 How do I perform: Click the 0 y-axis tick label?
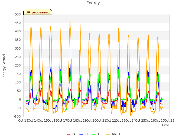tap(20, 100)
